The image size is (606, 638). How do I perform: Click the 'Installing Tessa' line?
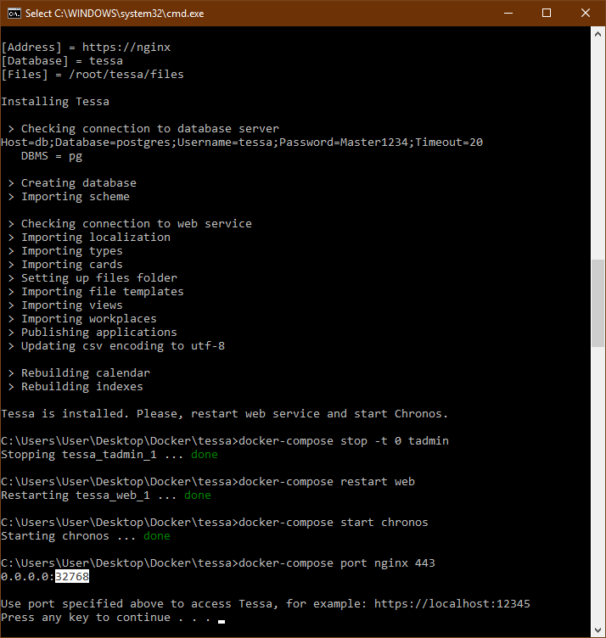coord(55,101)
